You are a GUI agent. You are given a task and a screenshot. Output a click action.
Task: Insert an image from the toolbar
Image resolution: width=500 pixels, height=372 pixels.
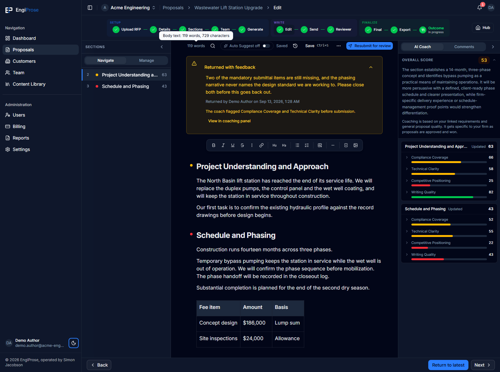click(x=356, y=145)
